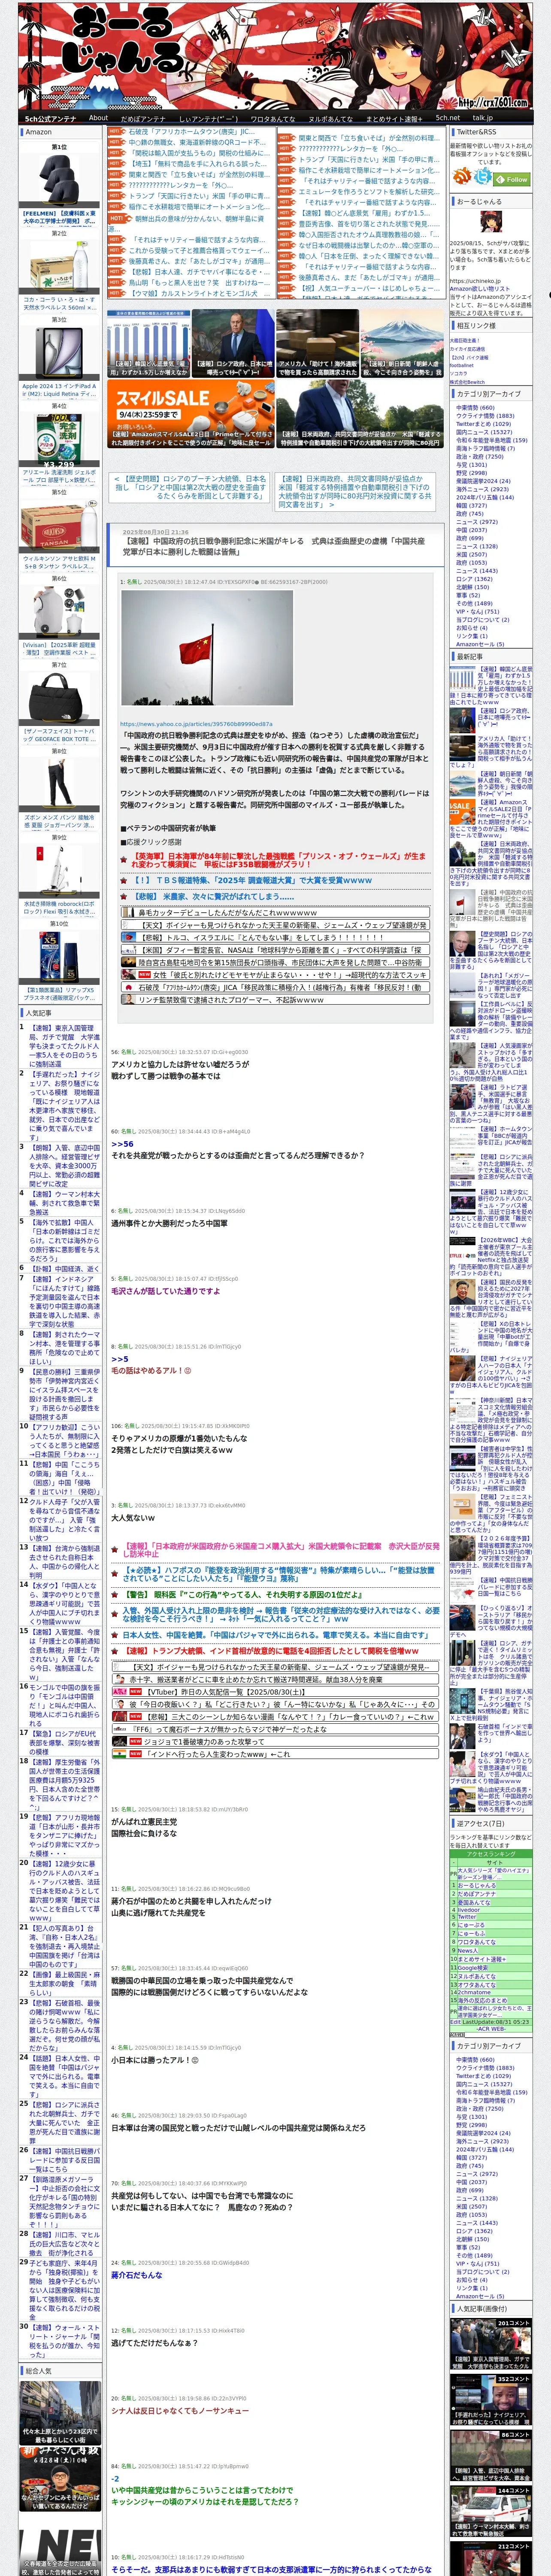Open Amazon product Apple 2024 13インチiPad
Screen dimensions: 551x2576
point(59,389)
